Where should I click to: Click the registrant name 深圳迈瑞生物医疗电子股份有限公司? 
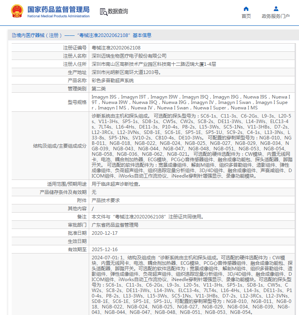(129, 56)
